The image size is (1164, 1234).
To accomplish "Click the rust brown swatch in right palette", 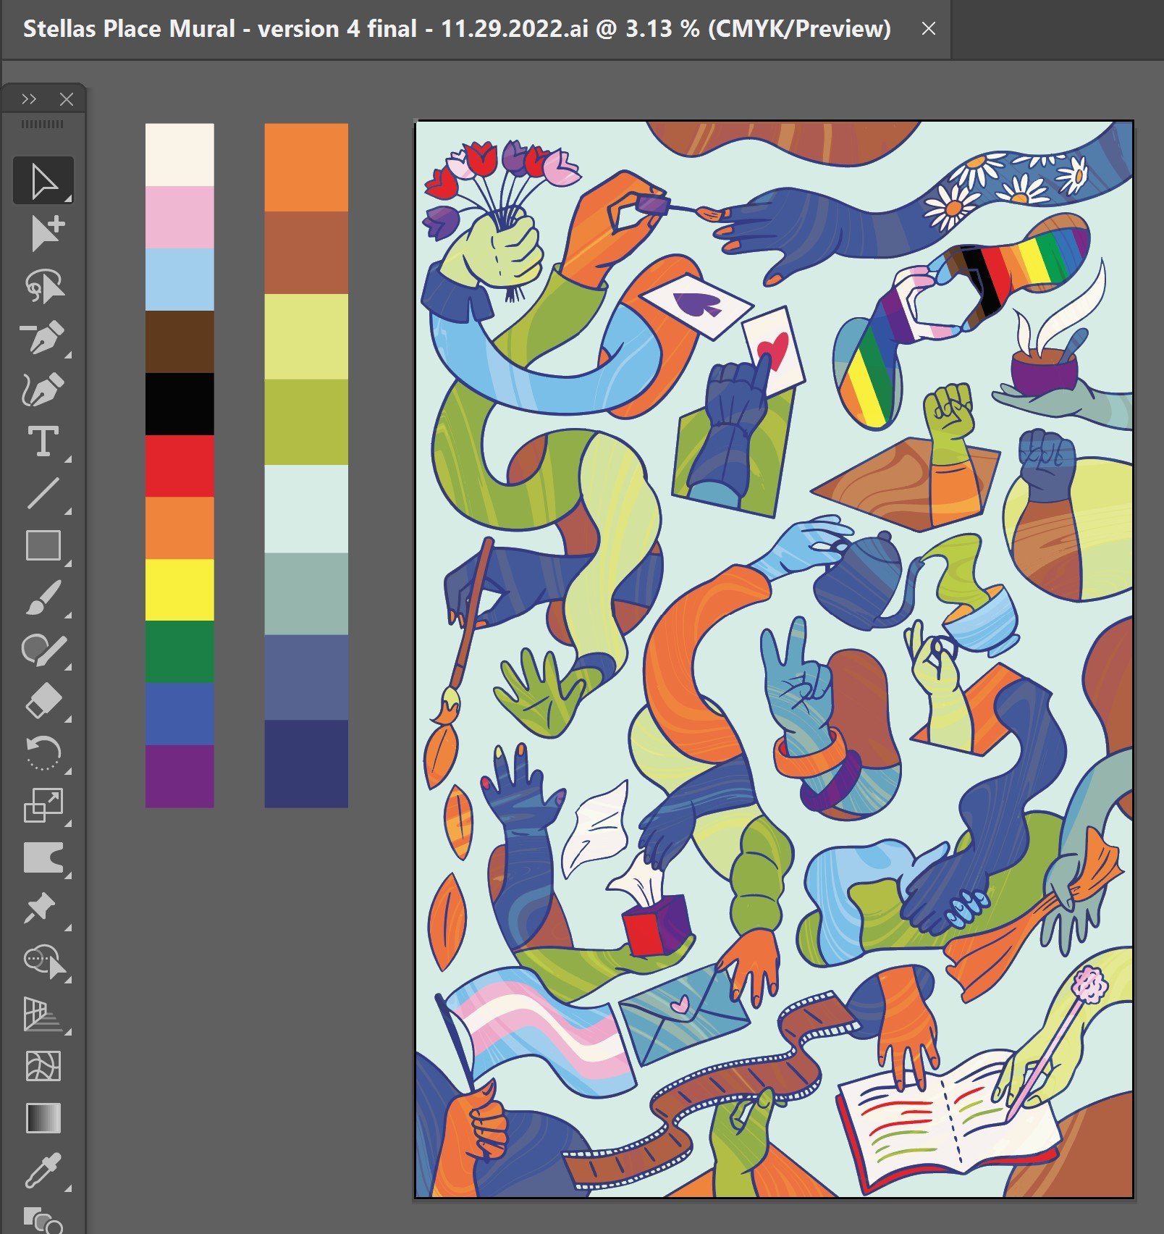I will [x=306, y=253].
